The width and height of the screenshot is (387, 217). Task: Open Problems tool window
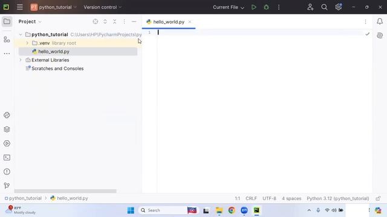(x=7, y=171)
